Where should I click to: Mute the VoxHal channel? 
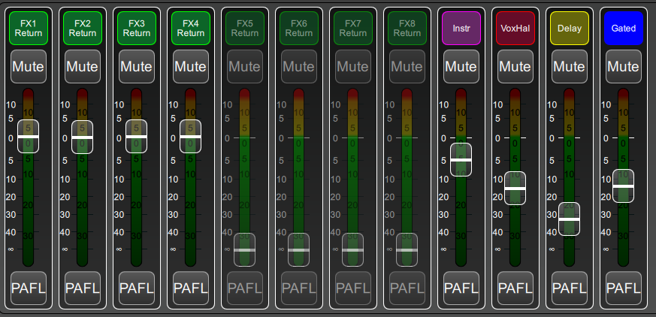point(515,66)
